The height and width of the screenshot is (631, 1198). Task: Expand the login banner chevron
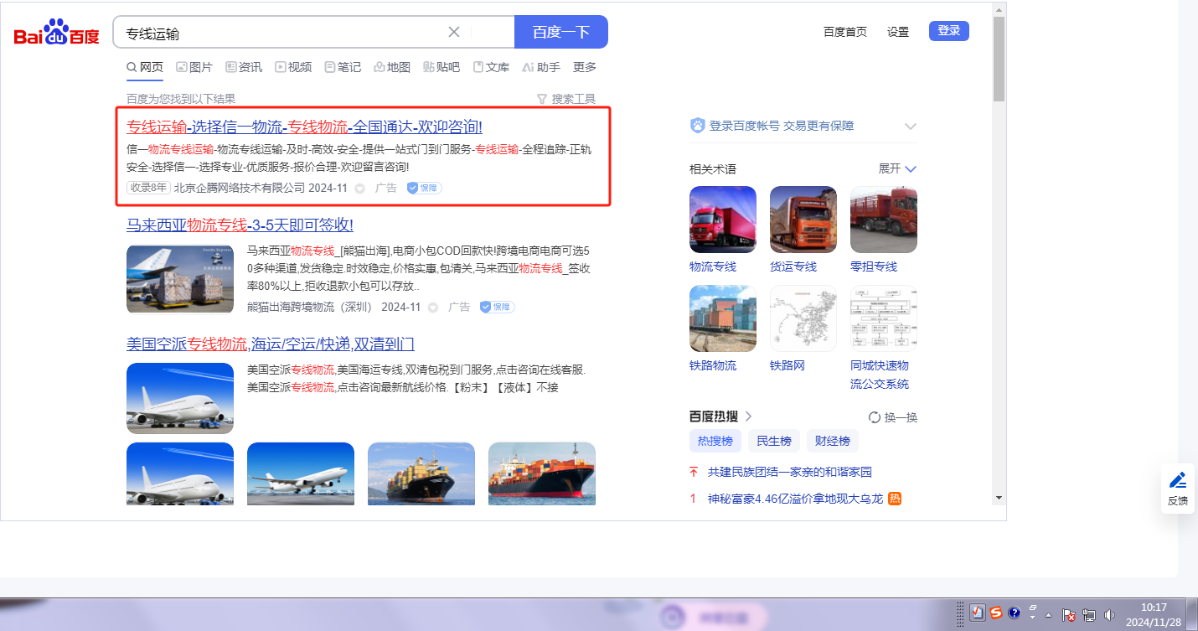pyautogui.click(x=911, y=127)
